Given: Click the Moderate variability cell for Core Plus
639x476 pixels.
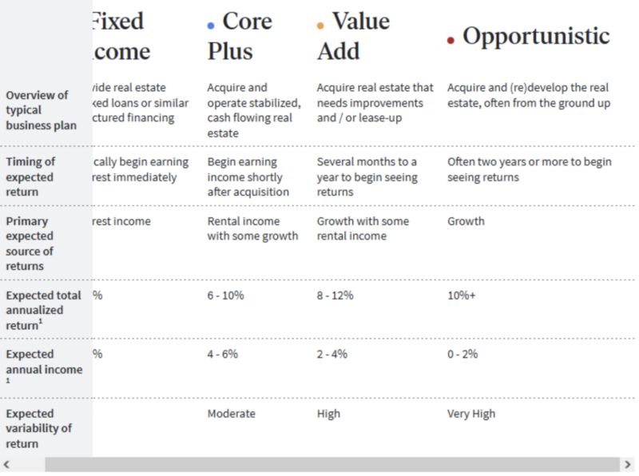Looking at the screenshot, I should pyautogui.click(x=232, y=414).
